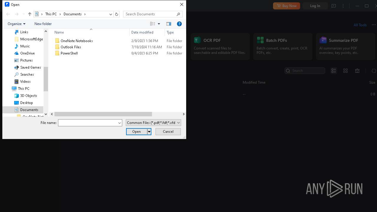The height and width of the screenshot is (212, 377).
Task: Select the OneNote Notebooks folder
Action: [77, 41]
